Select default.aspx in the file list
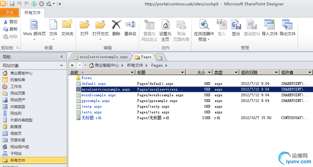This screenshot has width=313, height=167. click(93, 84)
